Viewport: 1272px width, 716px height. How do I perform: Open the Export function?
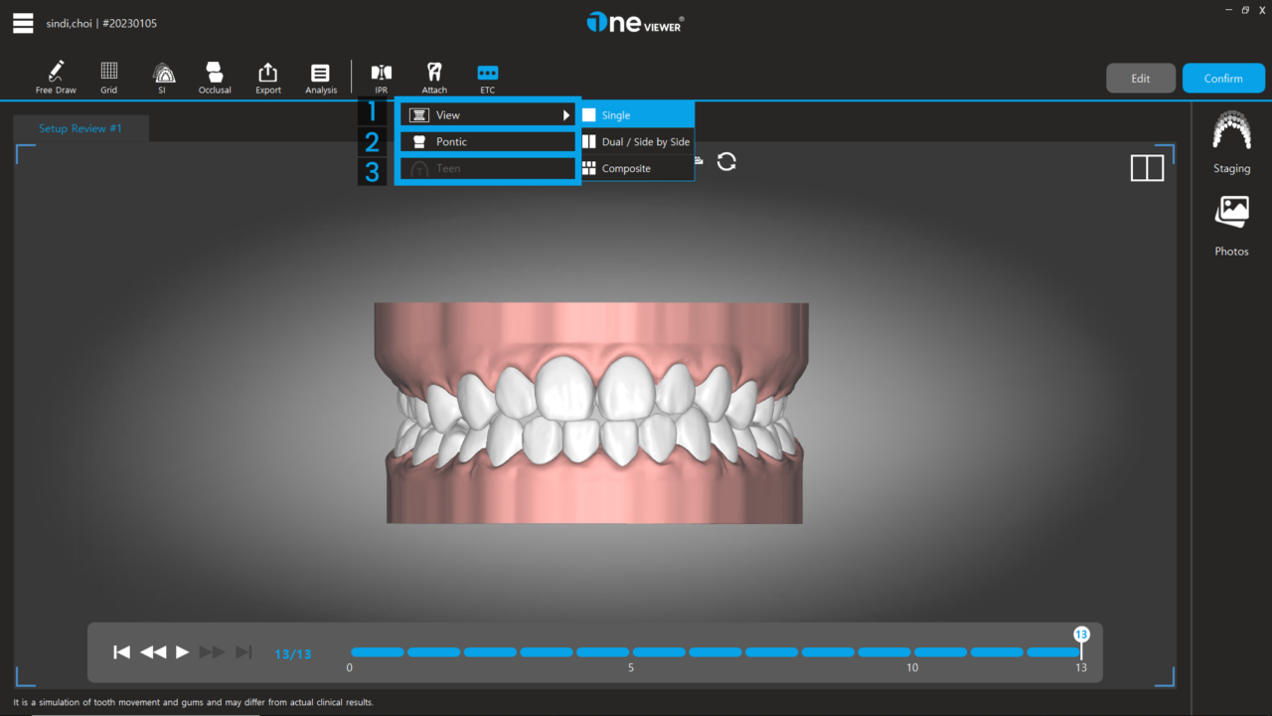[267, 76]
